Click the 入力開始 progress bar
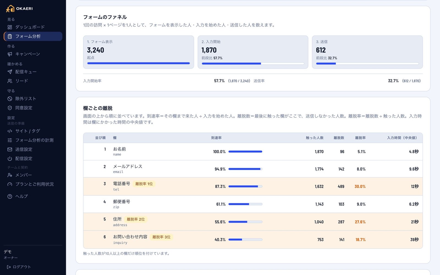 [x=253, y=64]
